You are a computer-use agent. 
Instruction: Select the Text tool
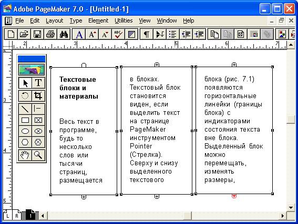[38, 83]
